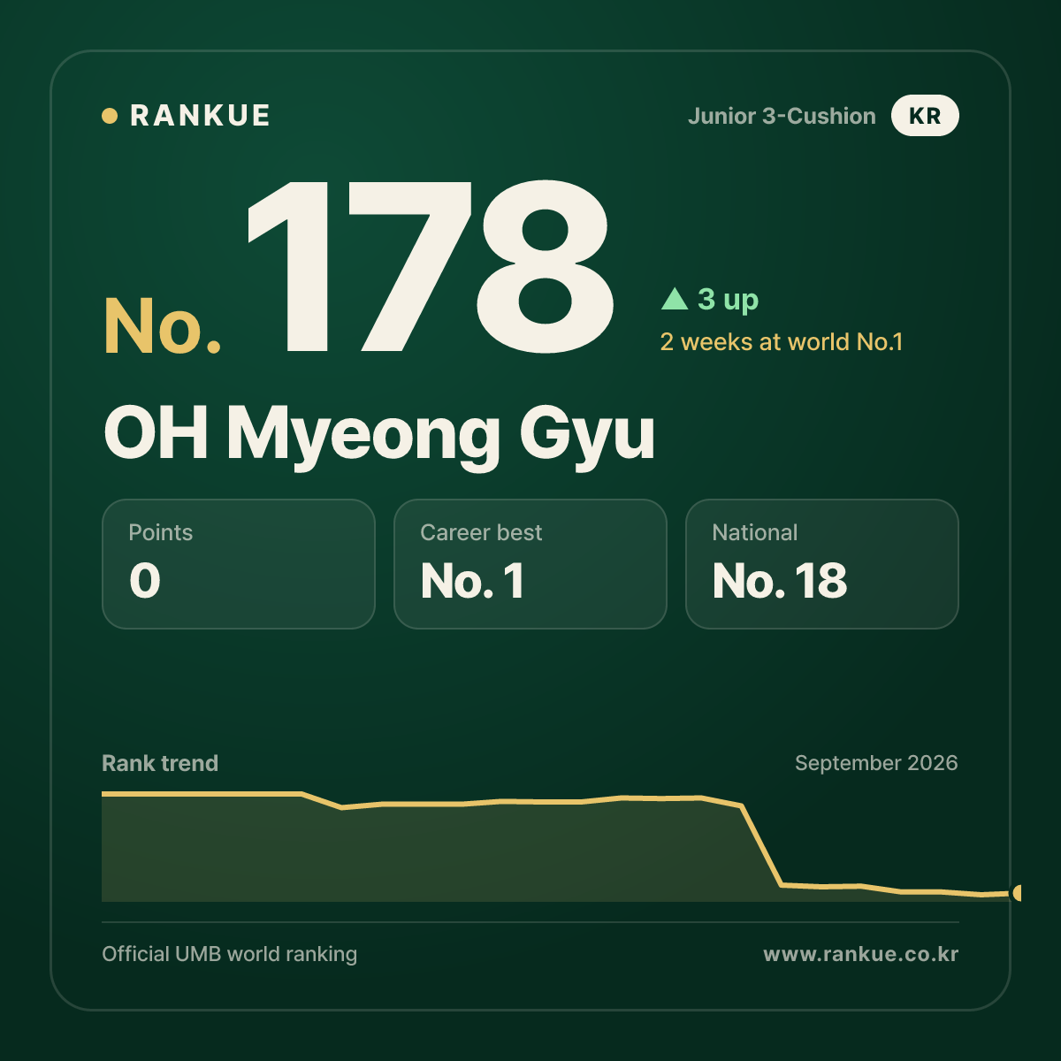Click the green up triangle icon
This screenshot has height=1061, width=1061.
tap(675, 299)
